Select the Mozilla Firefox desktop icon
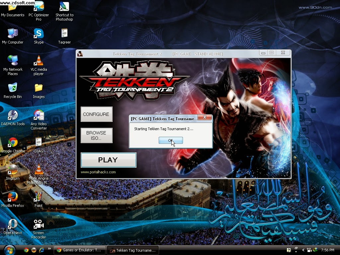Image resolution: width=340 pixels, height=255 pixels. [x=13, y=200]
